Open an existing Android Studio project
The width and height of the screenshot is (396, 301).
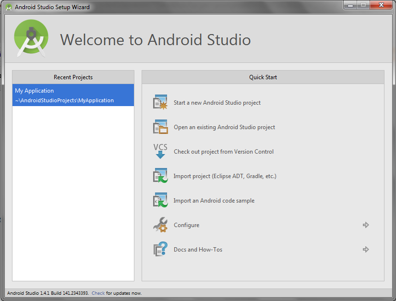pyautogui.click(x=223, y=127)
